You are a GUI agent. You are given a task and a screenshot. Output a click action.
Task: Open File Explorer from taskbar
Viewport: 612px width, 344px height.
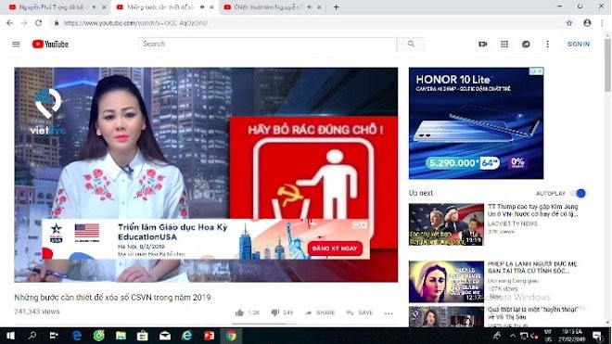121,336
